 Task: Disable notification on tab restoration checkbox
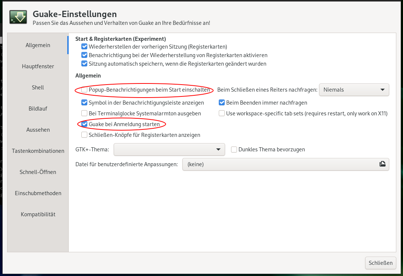tap(84, 55)
